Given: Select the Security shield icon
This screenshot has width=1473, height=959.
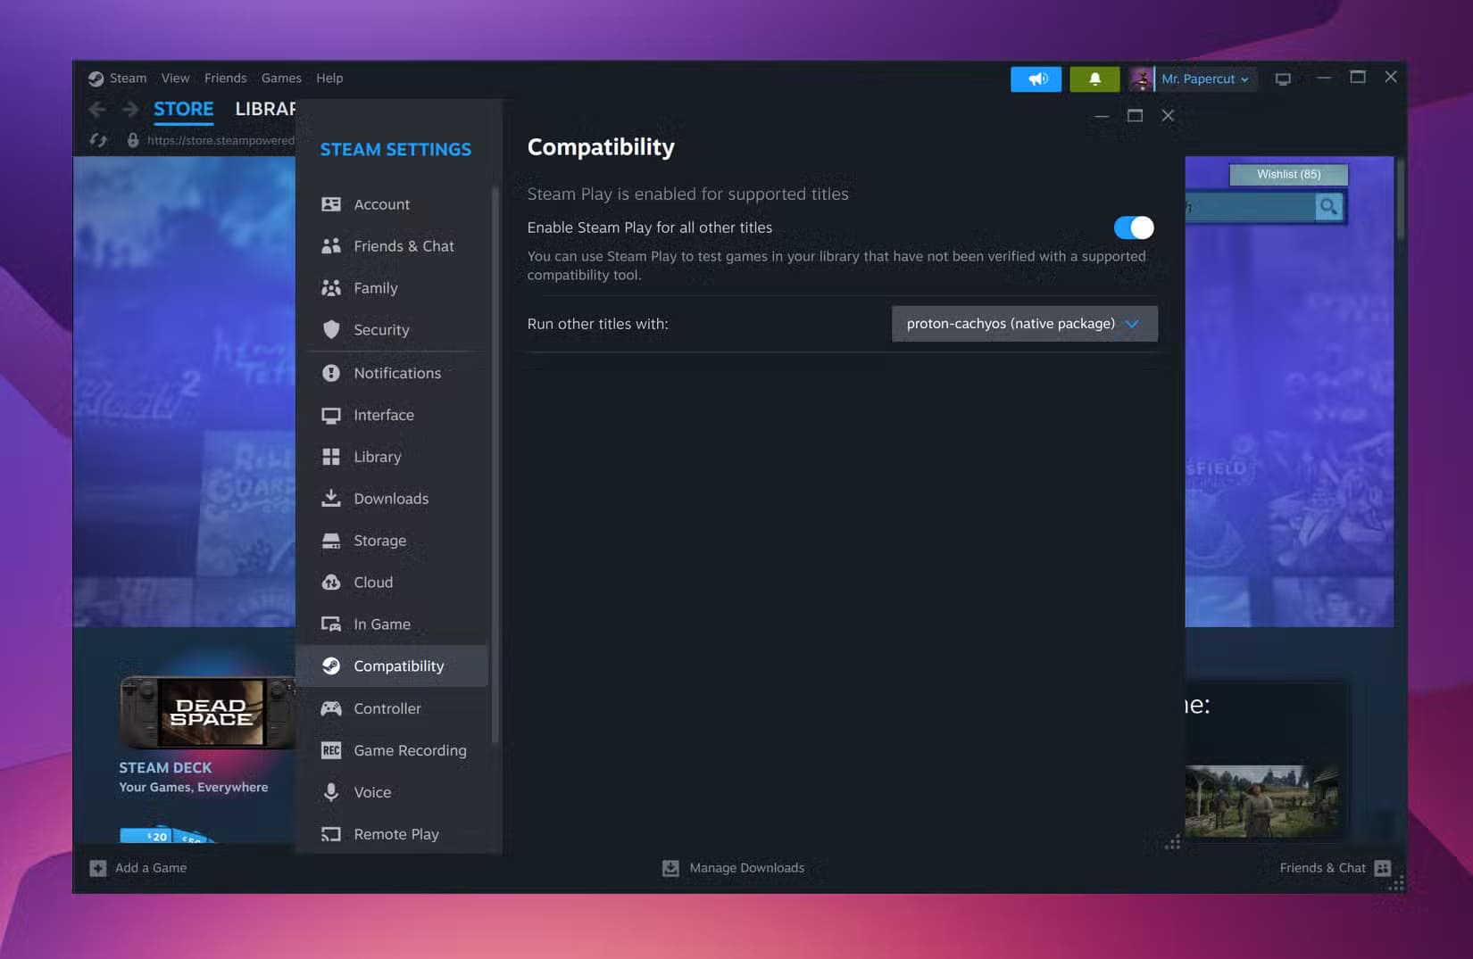Looking at the screenshot, I should coord(331,330).
